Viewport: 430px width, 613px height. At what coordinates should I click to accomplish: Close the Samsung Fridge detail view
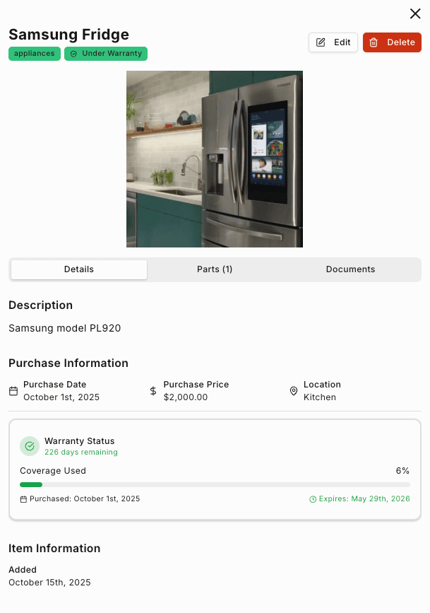(415, 13)
